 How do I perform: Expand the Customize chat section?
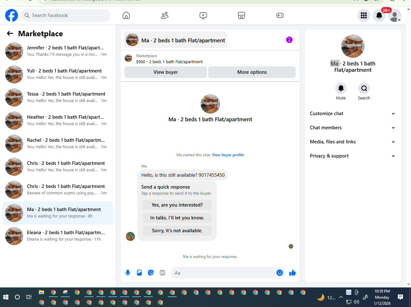click(353, 114)
